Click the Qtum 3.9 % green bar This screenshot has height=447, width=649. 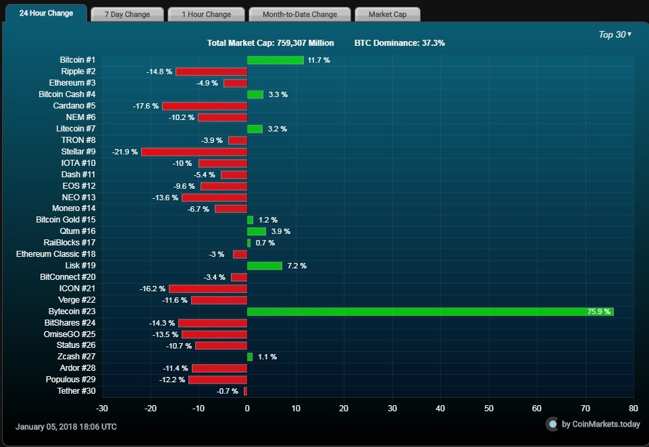pos(257,231)
